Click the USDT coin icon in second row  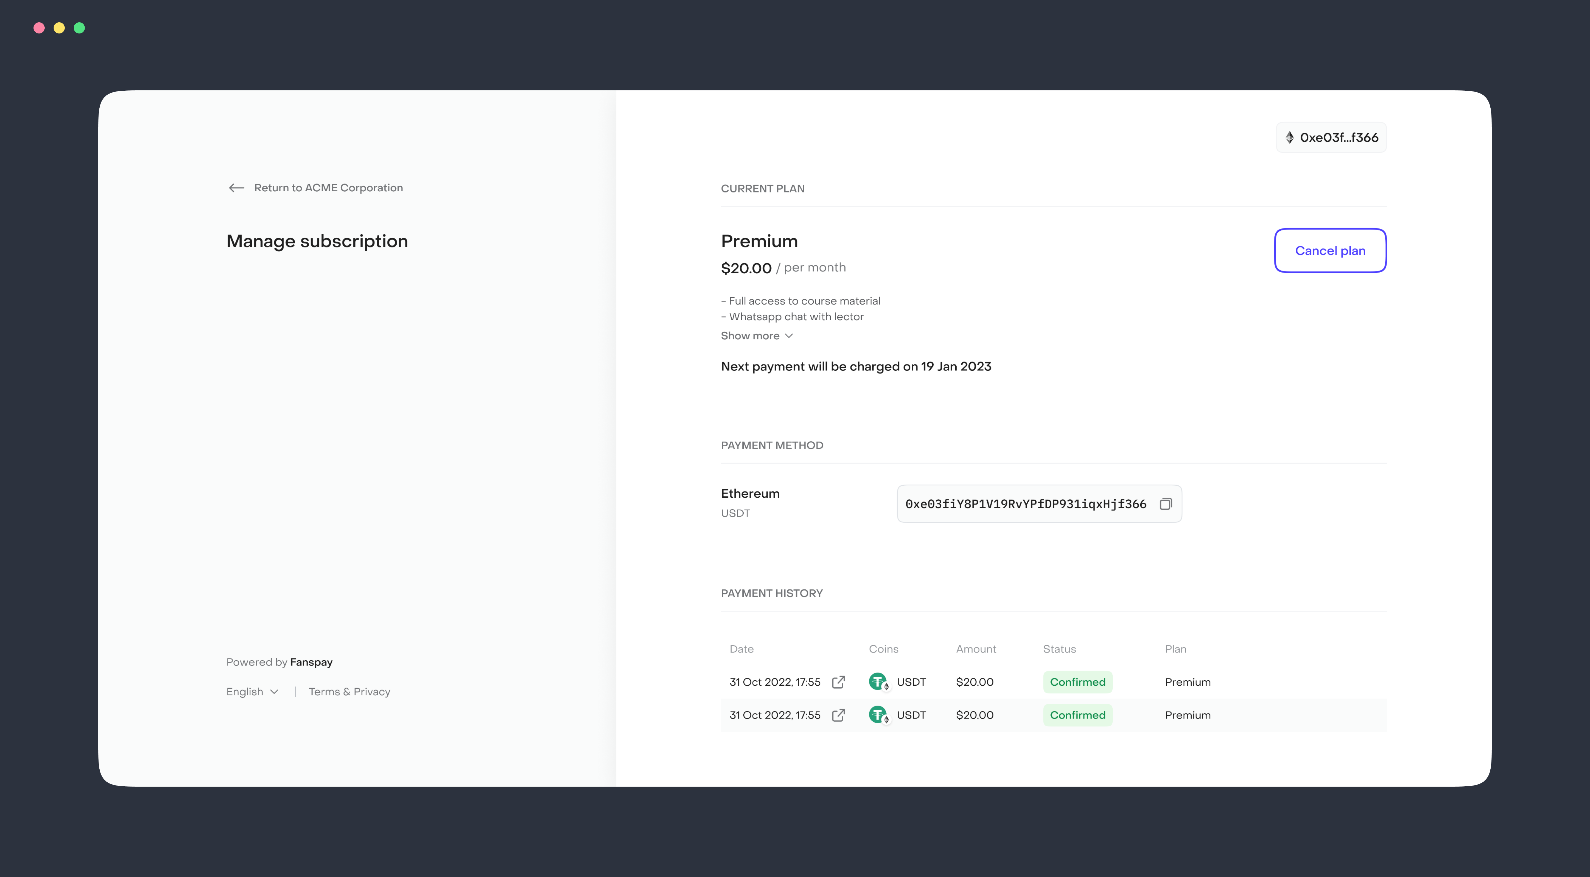[x=878, y=715]
